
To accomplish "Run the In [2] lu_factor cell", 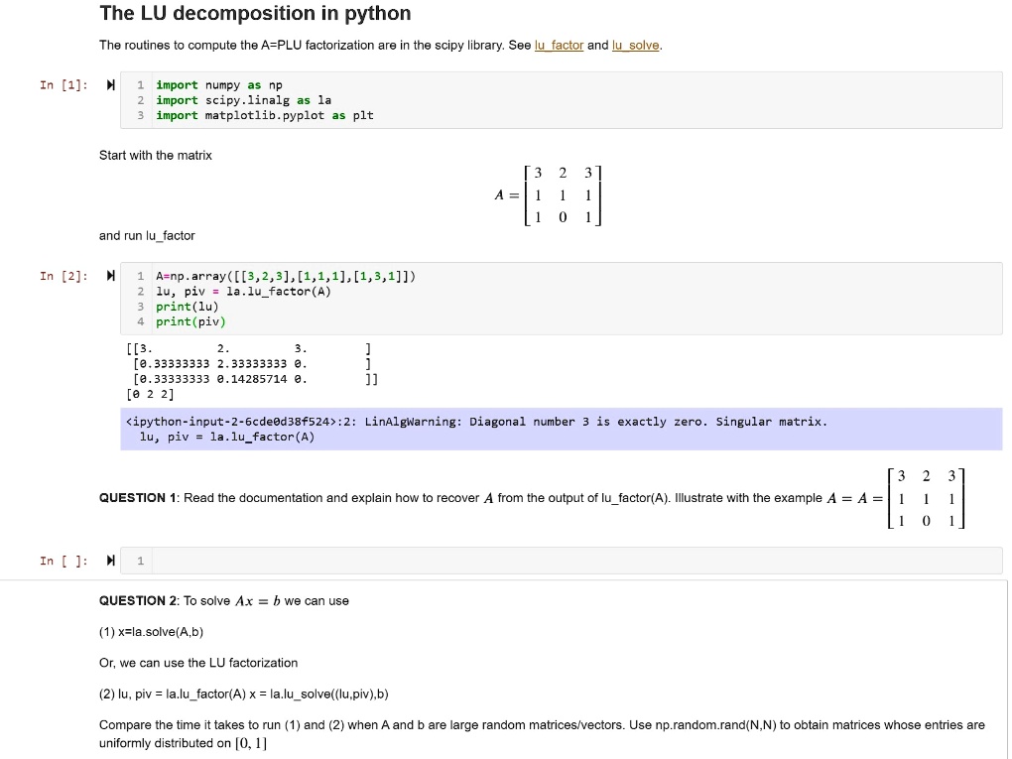I will point(111,276).
